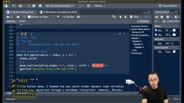Click Import Dataset icon in Environment pane
184x103 pixels.
point(168,17)
